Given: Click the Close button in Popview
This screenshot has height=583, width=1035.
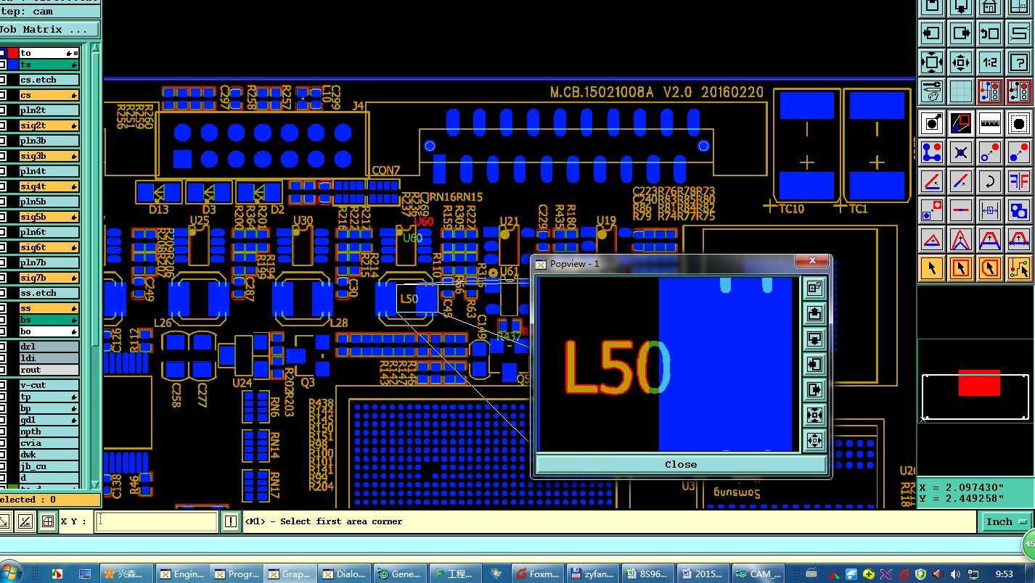Looking at the screenshot, I should (x=681, y=464).
